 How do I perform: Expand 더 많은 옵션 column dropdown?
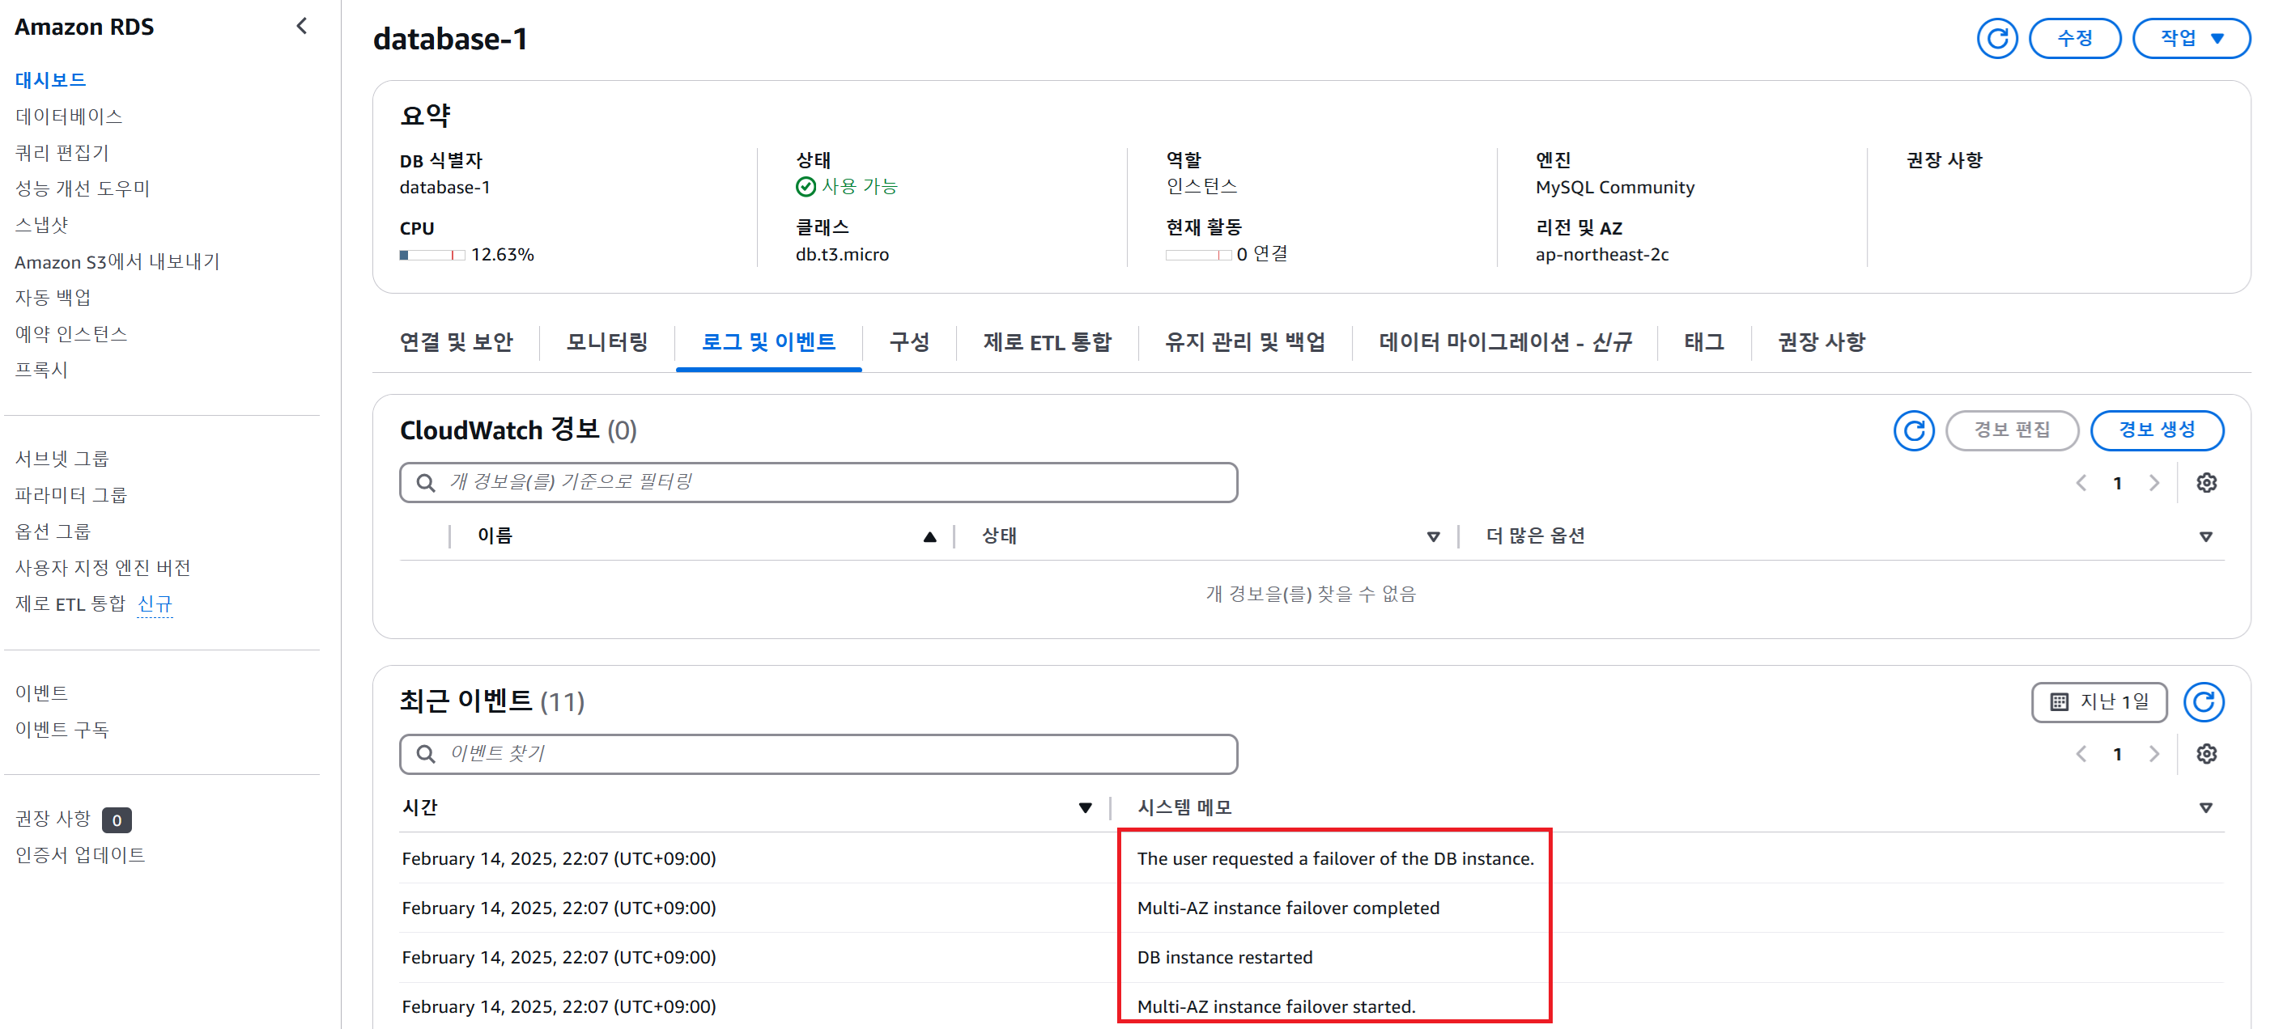pos(2206,536)
